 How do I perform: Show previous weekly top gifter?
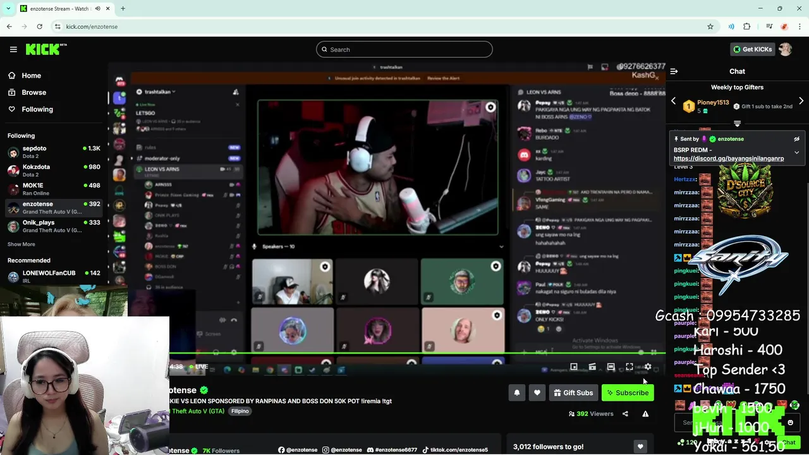pyautogui.click(x=673, y=101)
